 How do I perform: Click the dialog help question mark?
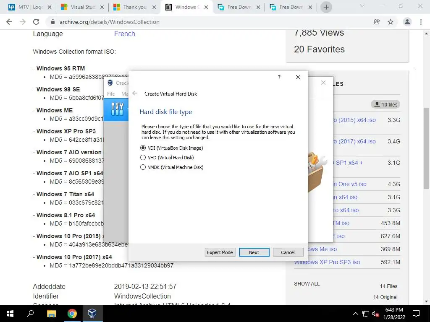click(x=279, y=77)
